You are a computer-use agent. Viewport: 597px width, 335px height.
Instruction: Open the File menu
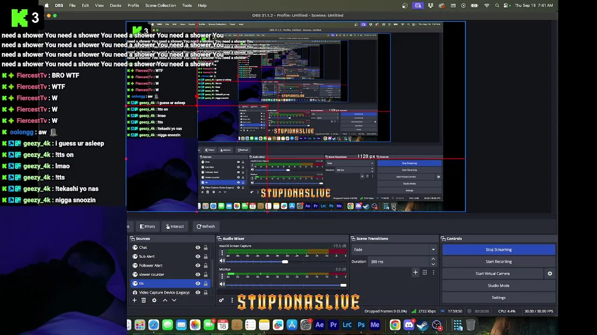tap(72, 6)
